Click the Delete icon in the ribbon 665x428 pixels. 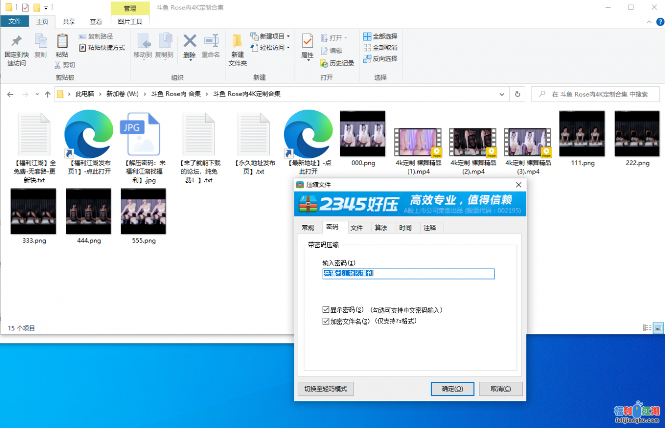tap(190, 47)
